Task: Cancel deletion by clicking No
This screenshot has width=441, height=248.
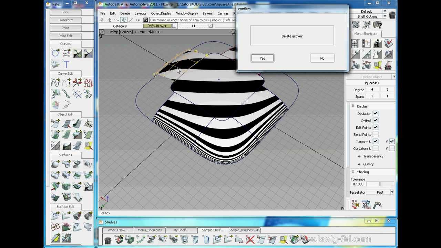Action: pos(322,58)
